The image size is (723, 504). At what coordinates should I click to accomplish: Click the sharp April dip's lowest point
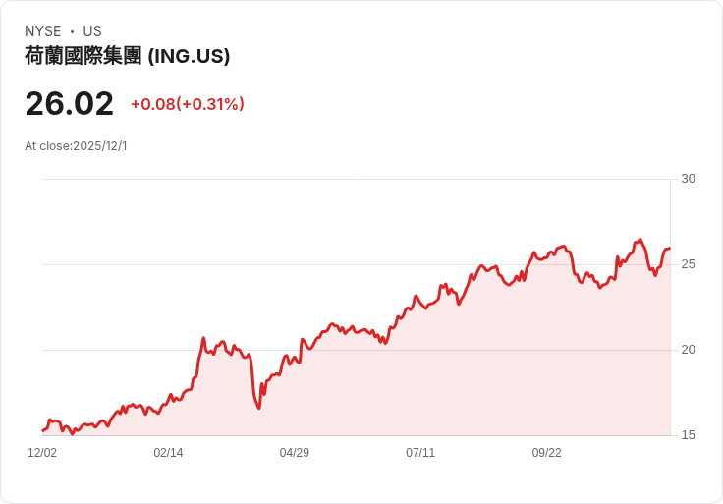(x=259, y=408)
